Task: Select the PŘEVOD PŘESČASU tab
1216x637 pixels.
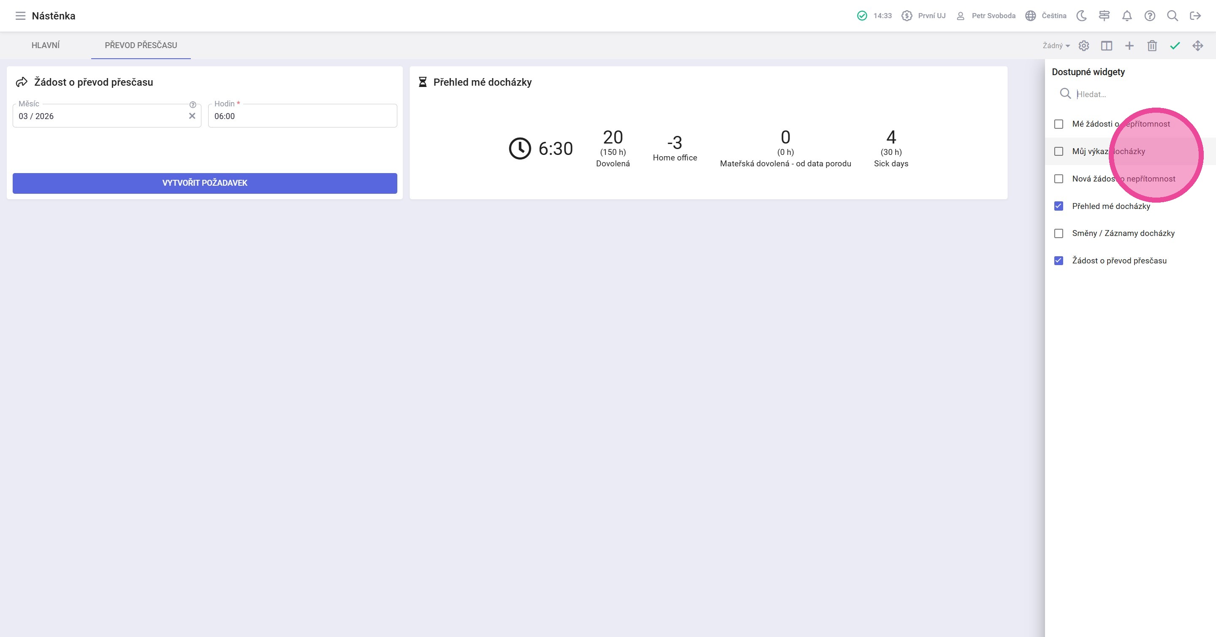Action: coord(141,45)
